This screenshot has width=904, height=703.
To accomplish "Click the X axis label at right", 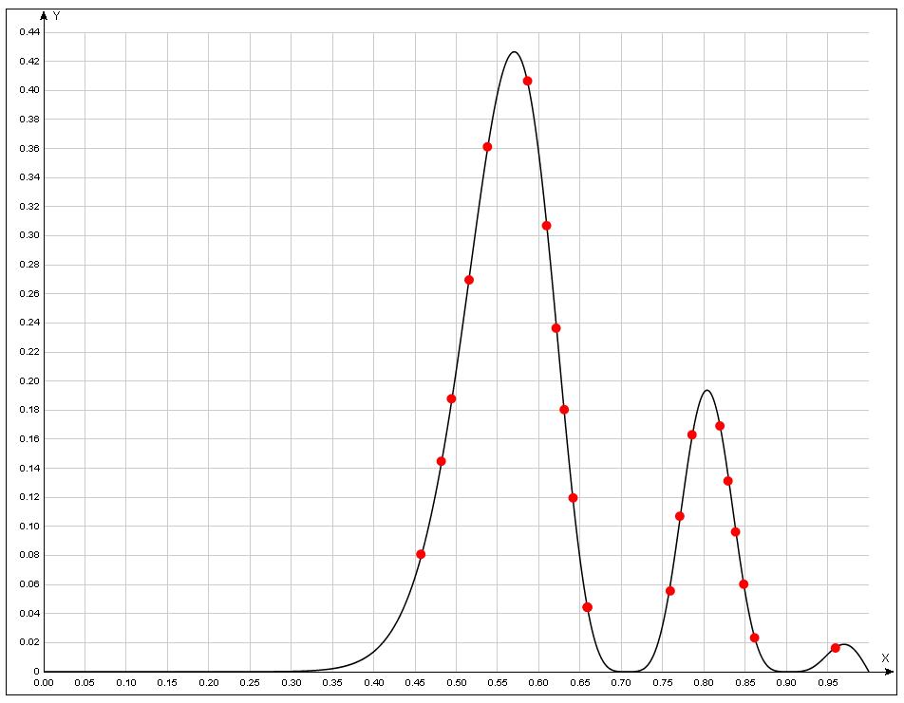I will pyautogui.click(x=885, y=657).
